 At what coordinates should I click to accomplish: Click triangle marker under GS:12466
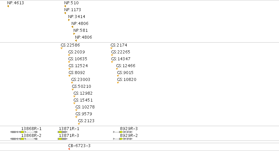117,69
